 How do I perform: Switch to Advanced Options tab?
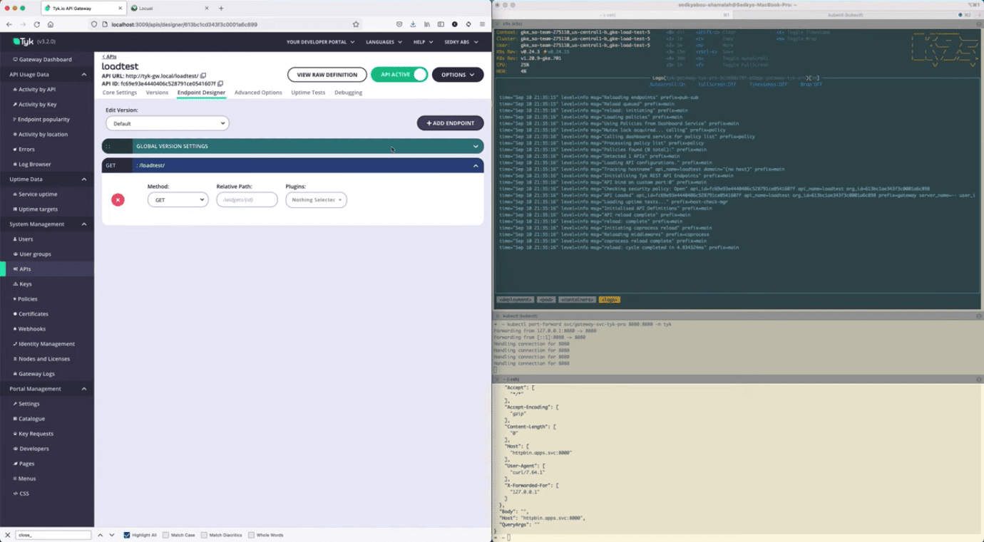(x=258, y=93)
